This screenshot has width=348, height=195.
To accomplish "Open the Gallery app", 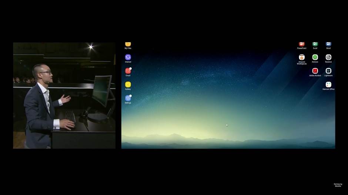I will [128, 85].
